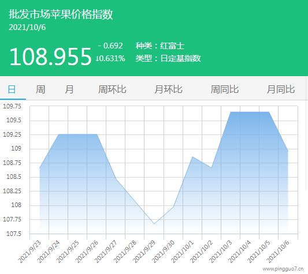
Task: Click the 2021/10/1 peak data point
Action: coord(192,157)
